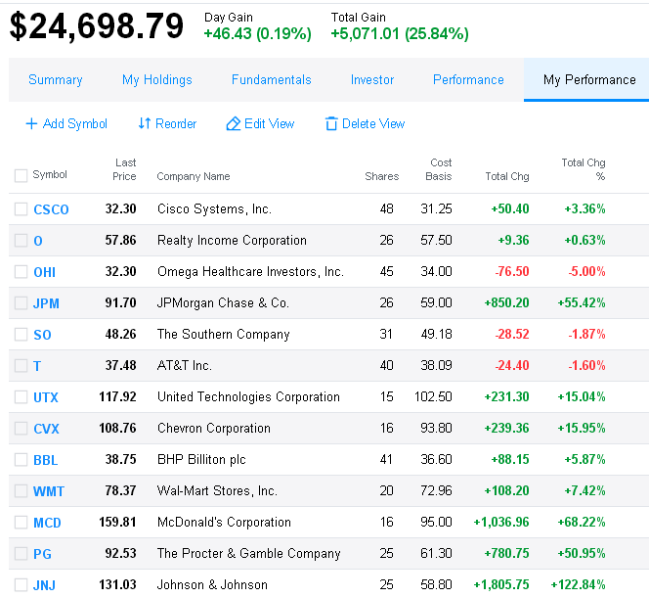
Task: Click the Delete View trash icon
Action: coord(331,123)
